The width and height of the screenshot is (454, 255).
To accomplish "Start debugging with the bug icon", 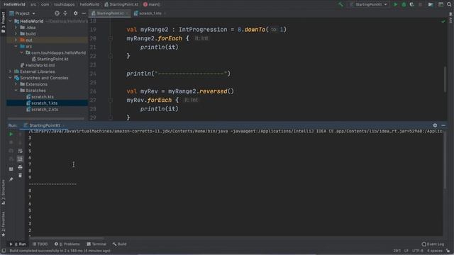I will click(404, 4).
